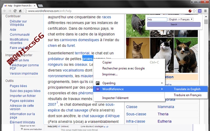Follow the furet article link
Screen dimensions: 210x131
tap(71, 46)
